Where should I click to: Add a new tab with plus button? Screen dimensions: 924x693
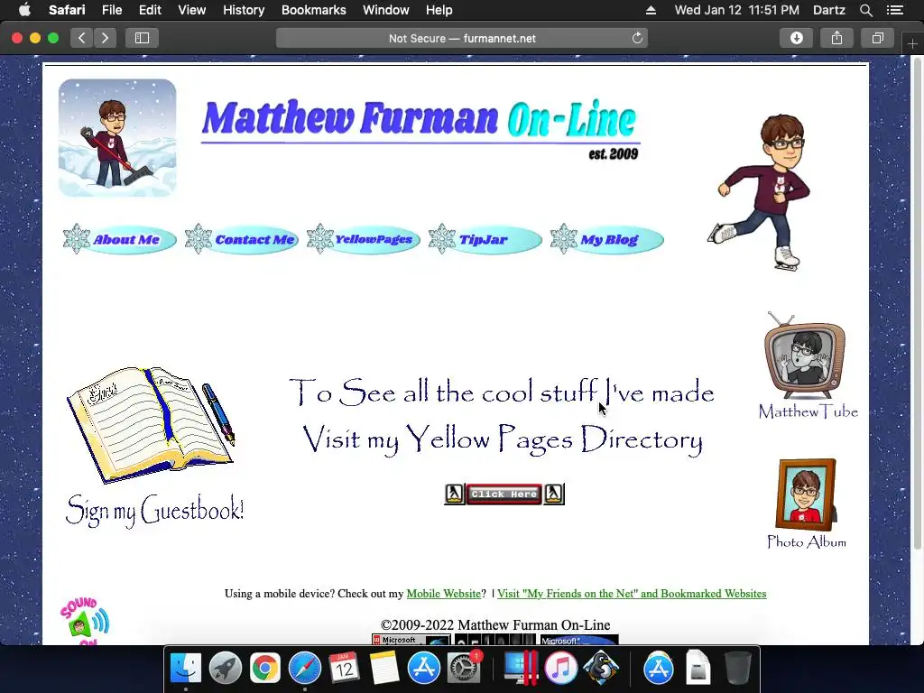(x=912, y=43)
